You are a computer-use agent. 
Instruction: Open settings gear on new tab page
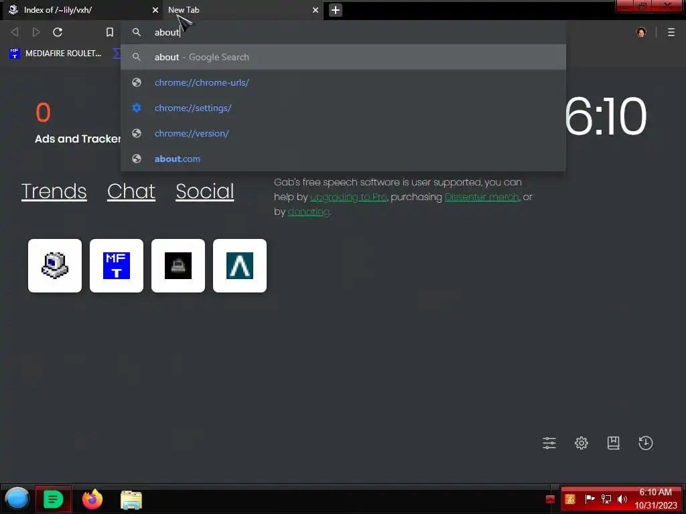tap(581, 443)
